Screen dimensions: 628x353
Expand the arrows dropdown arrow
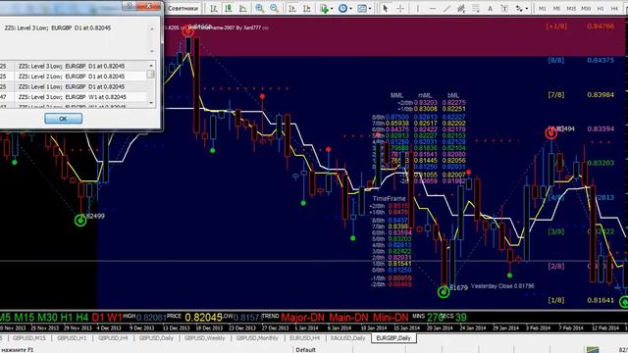click(527, 9)
